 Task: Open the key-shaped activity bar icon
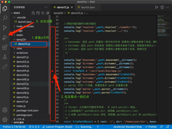5,67
